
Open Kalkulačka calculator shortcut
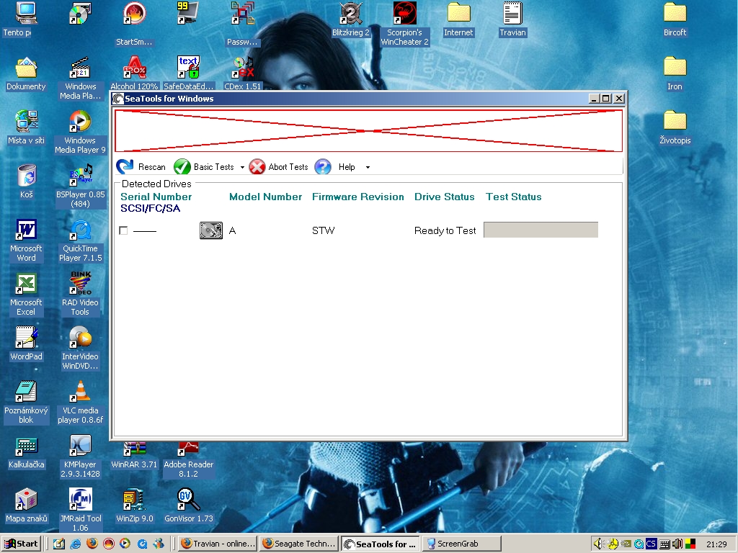pyautogui.click(x=27, y=446)
